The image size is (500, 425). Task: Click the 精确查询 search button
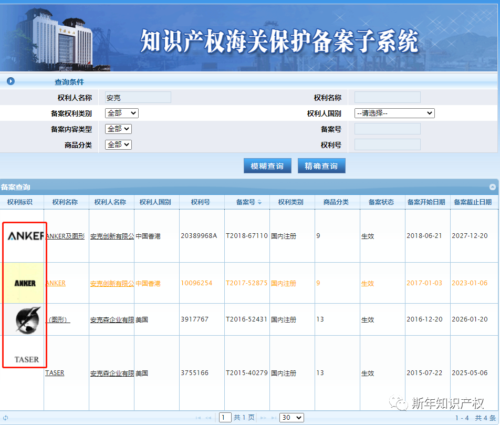tap(321, 165)
